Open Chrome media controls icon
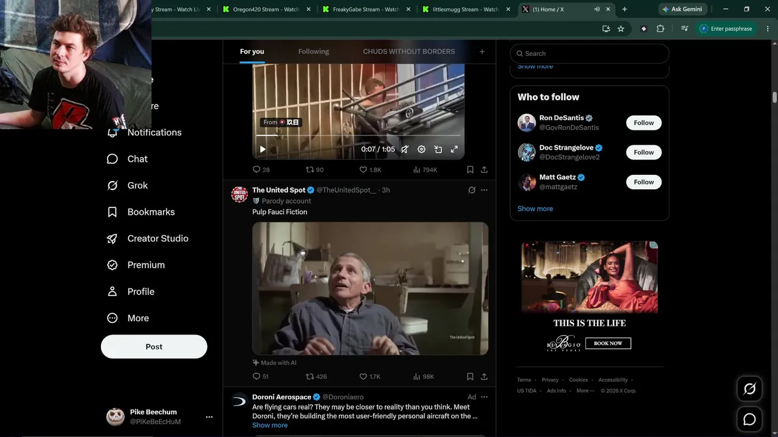The image size is (778, 437). [684, 29]
